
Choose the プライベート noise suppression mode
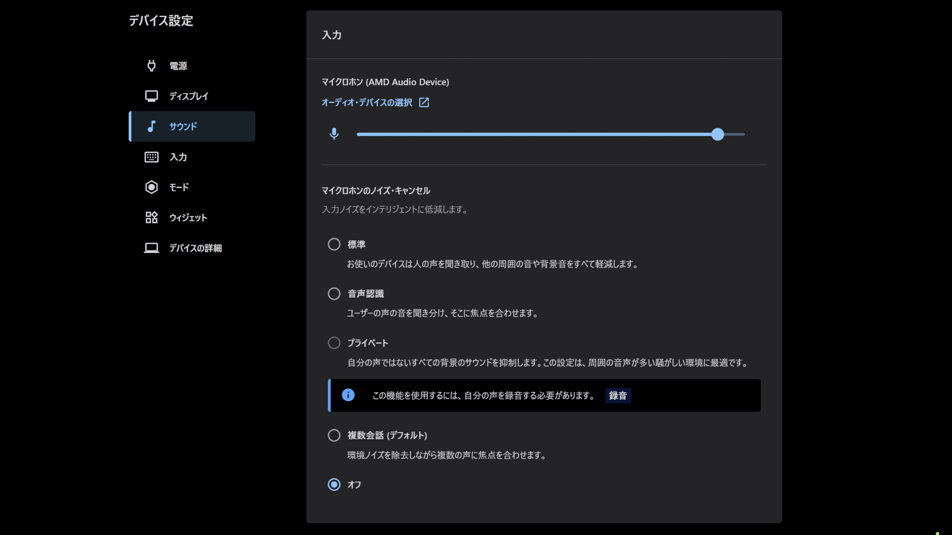click(334, 342)
